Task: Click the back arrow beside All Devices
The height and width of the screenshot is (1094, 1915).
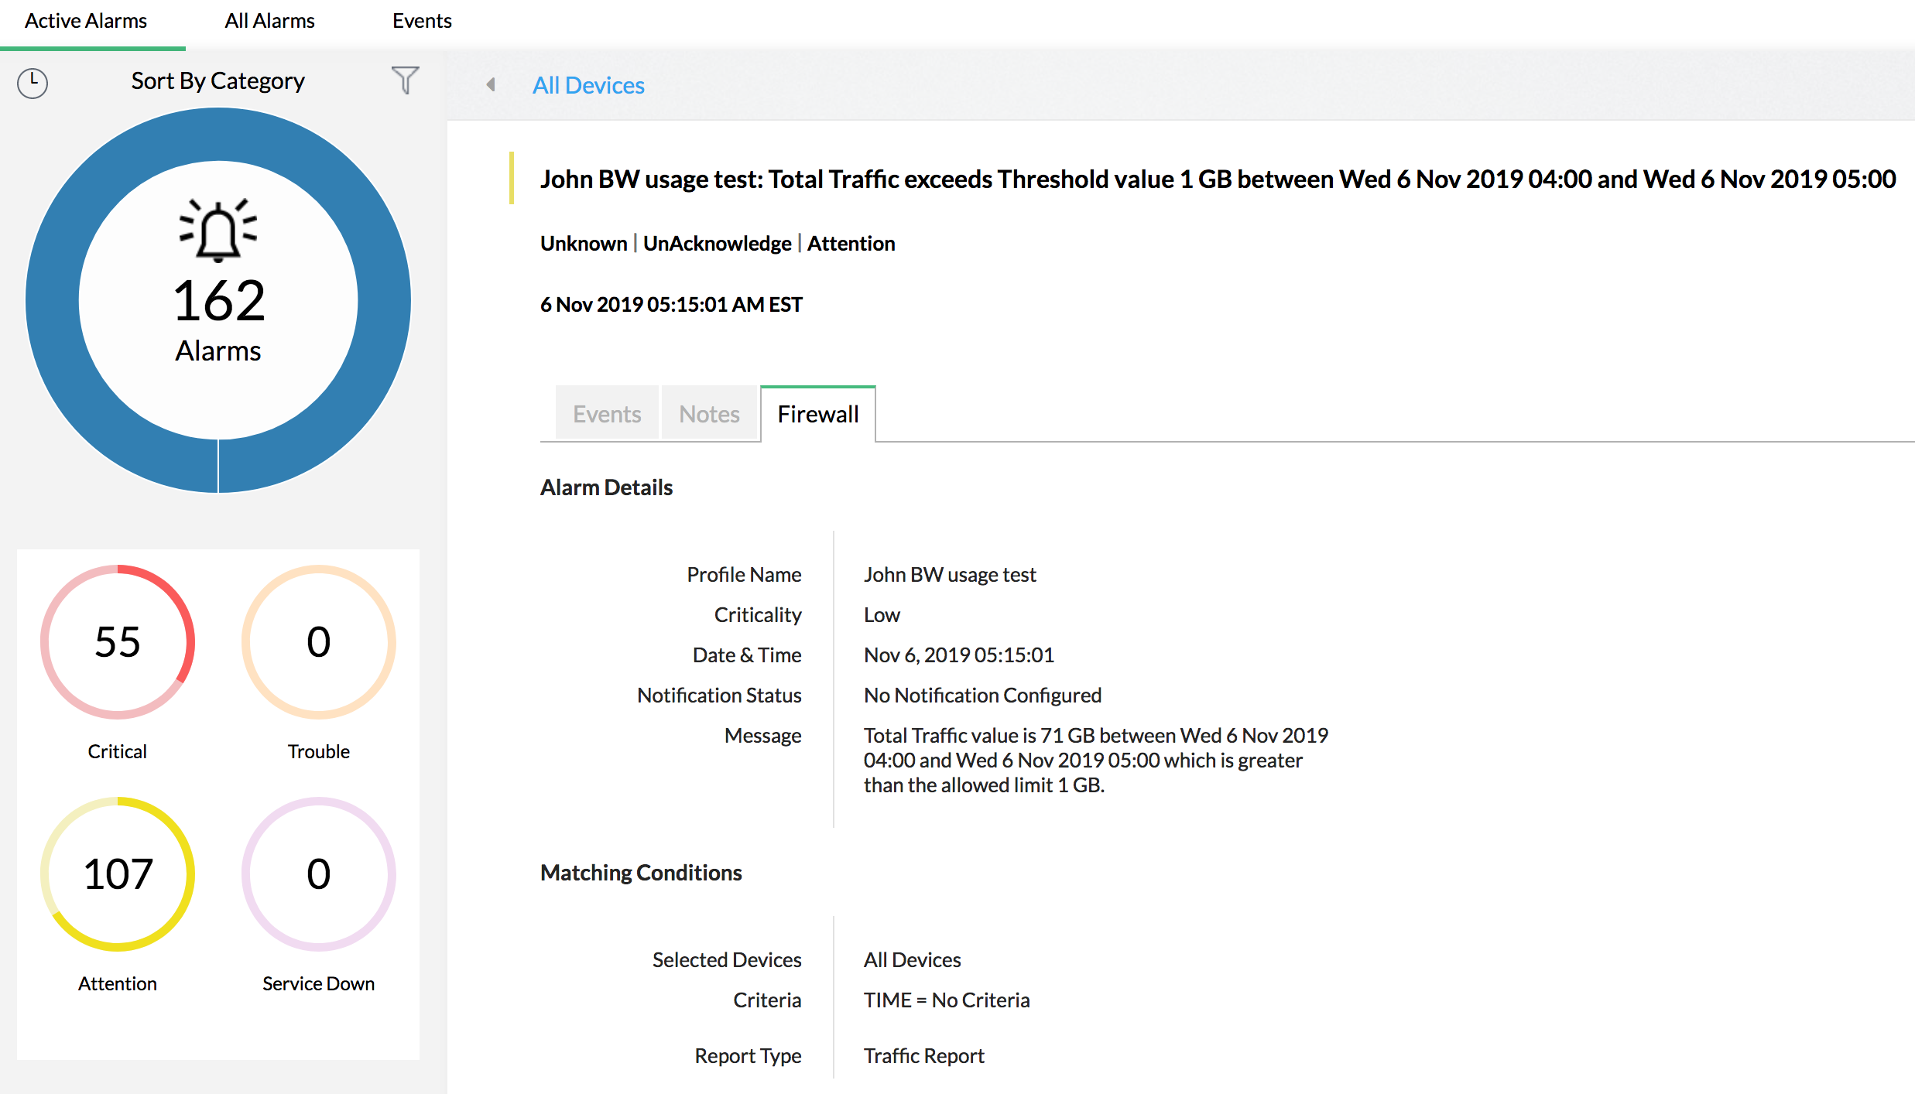Action: [x=491, y=84]
